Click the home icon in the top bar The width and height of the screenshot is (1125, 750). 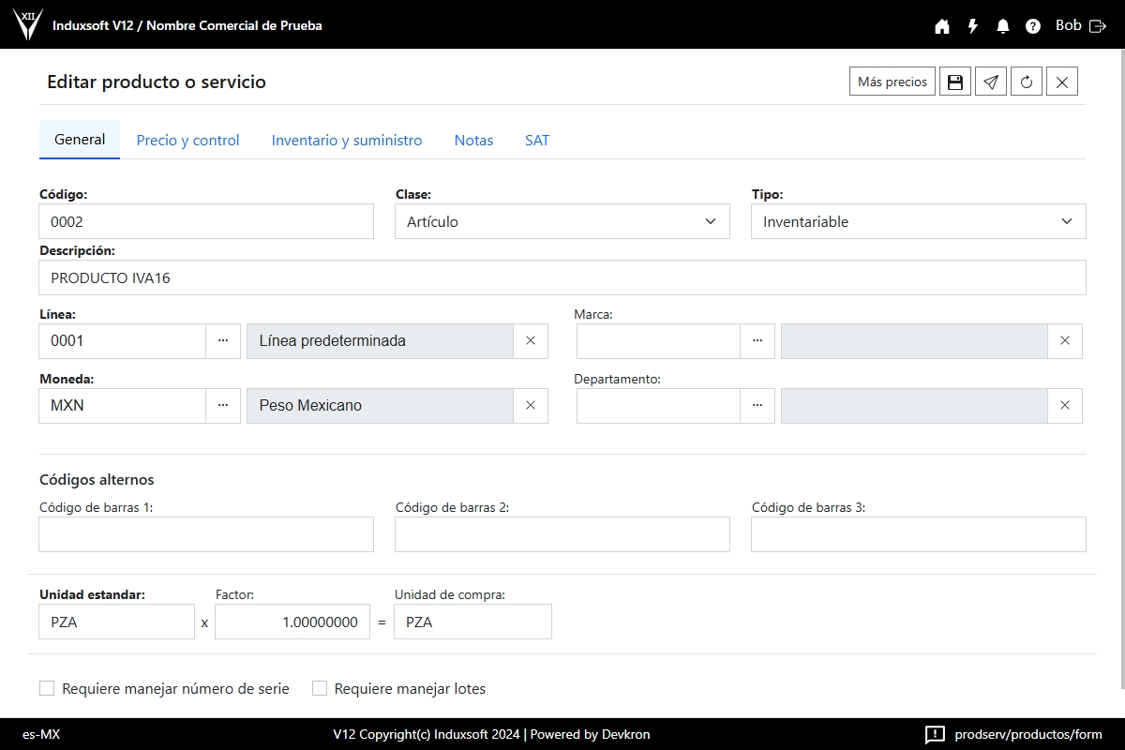942,26
